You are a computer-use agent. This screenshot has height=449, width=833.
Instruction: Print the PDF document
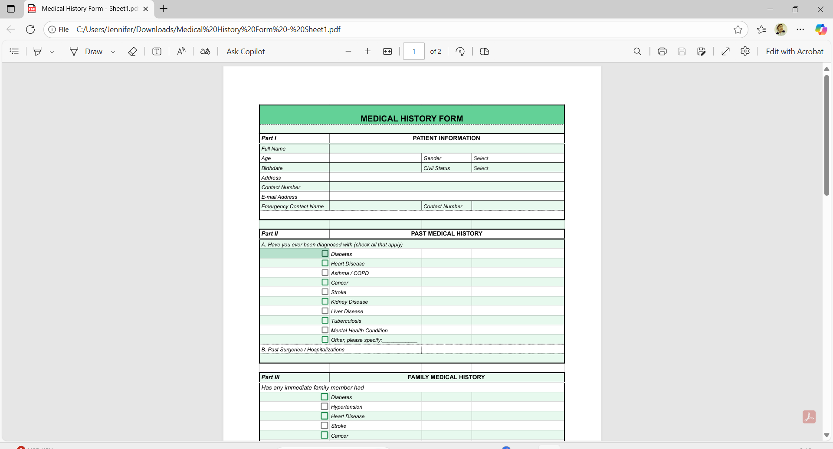coord(662,52)
